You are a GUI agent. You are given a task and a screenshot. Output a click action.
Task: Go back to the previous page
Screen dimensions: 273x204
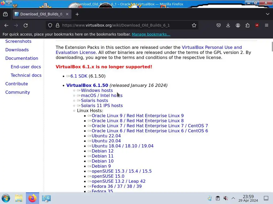(x=6, y=25)
